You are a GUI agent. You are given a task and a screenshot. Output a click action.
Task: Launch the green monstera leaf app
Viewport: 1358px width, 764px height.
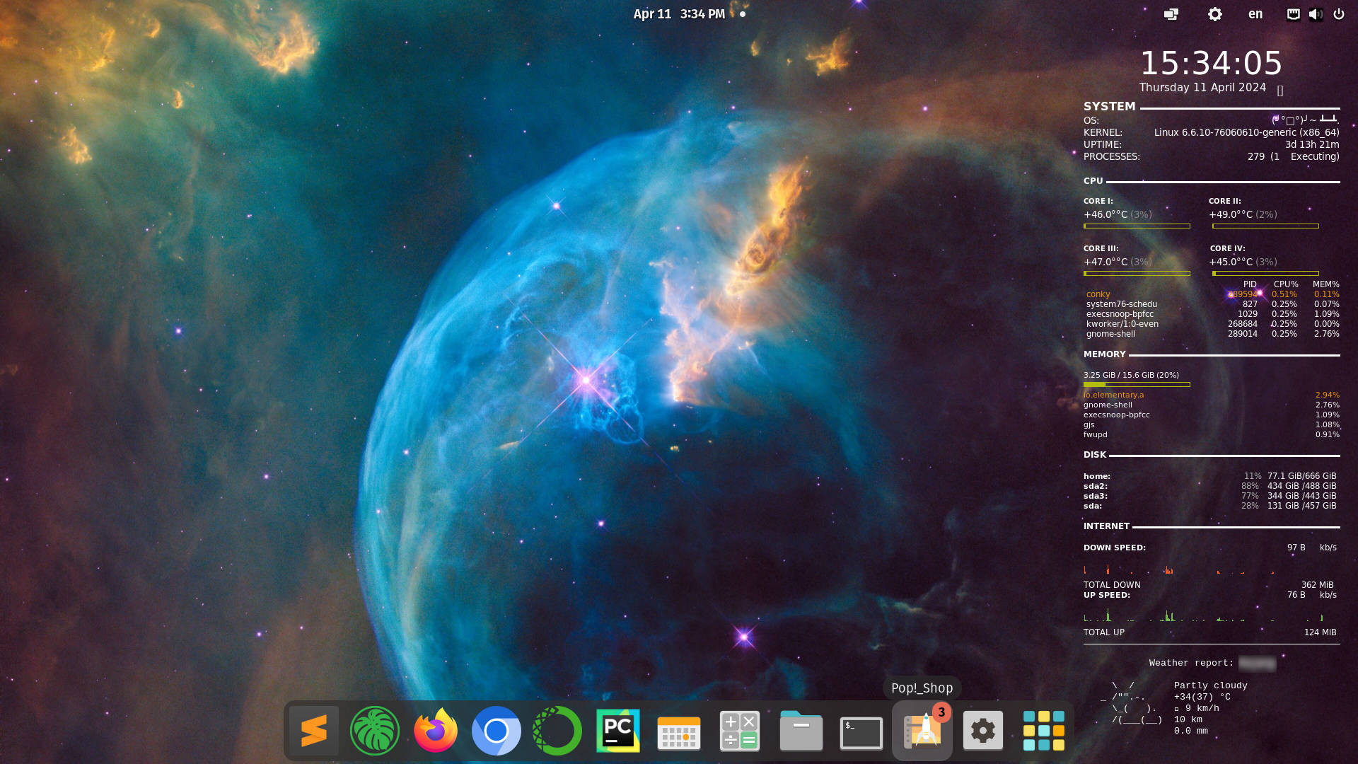pyautogui.click(x=374, y=731)
